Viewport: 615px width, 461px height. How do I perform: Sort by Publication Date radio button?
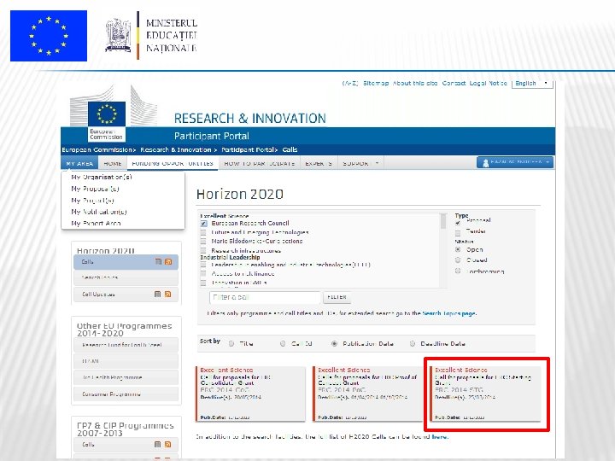[x=334, y=344]
